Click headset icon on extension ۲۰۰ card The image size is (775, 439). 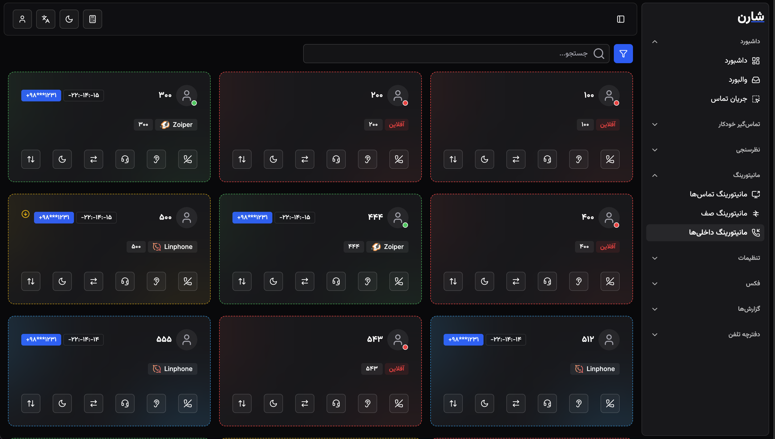pos(336,159)
